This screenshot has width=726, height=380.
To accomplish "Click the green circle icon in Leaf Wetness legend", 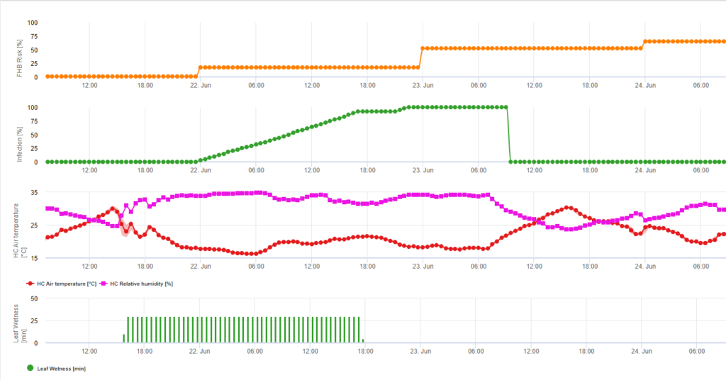I will pos(30,368).
